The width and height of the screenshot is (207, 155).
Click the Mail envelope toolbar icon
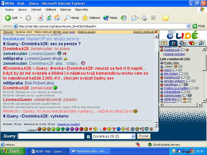(x=134, y=18)
